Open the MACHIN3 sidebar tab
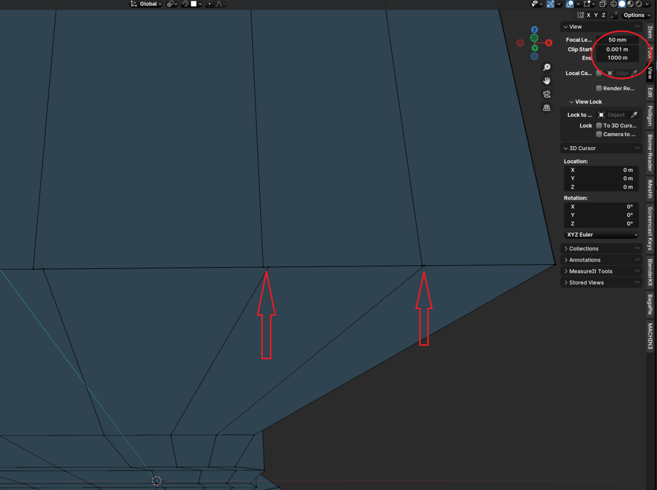Viewport: 657px width, 490px height. (x=650, y=337)
